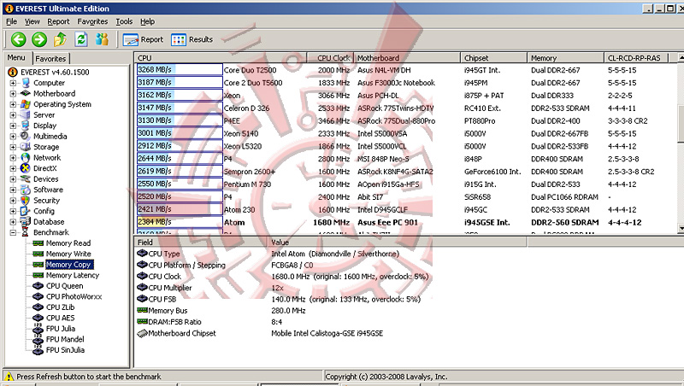Open the View menu
The image size is (684, 386).
coord(32,21)
